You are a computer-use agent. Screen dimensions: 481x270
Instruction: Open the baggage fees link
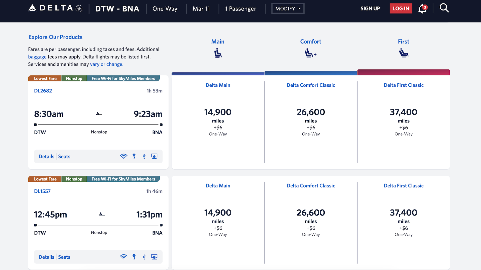point(37,57)
